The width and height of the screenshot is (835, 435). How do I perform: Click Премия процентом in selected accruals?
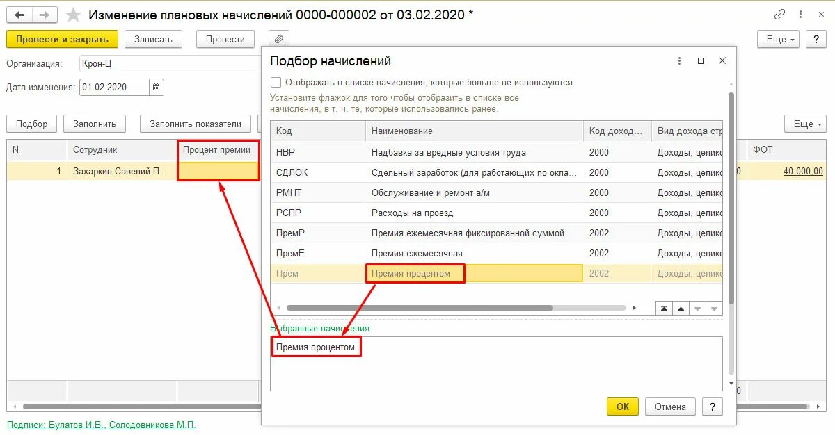click(316, 347)
